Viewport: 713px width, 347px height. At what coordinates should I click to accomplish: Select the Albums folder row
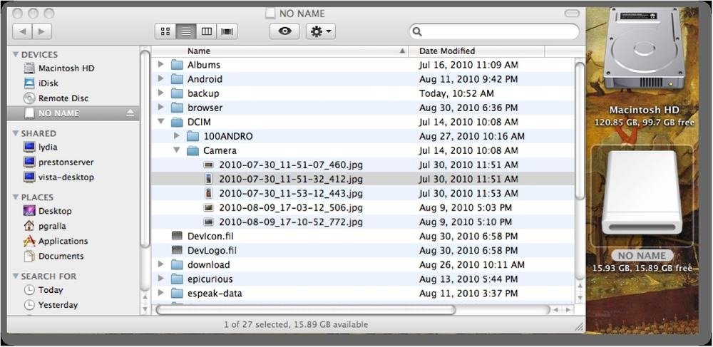tap(363, 65)
